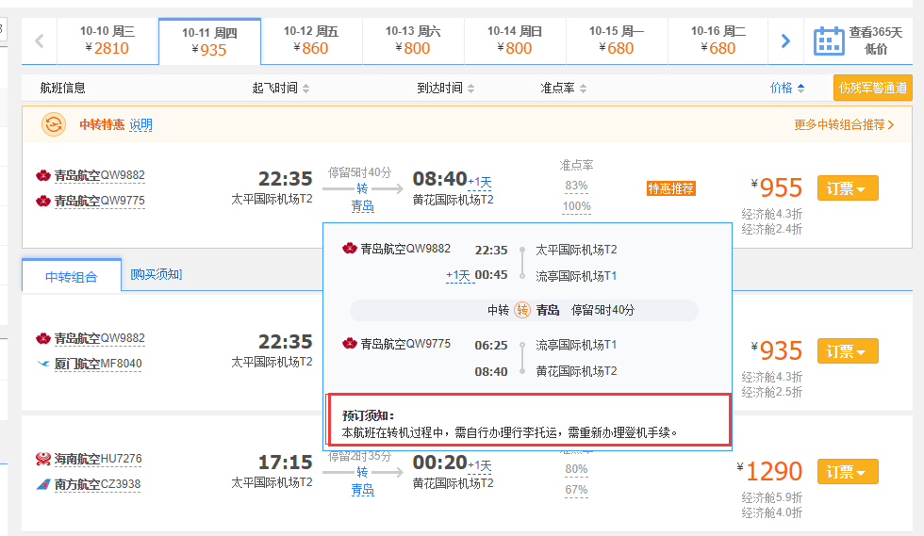Click the 83% punctuality rate value

pos(576,187)
